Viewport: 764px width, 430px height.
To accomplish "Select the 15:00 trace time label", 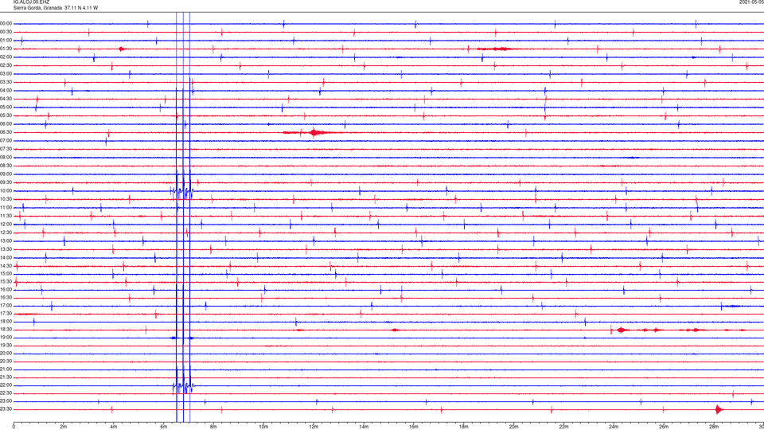I will (x=6, y=273).
